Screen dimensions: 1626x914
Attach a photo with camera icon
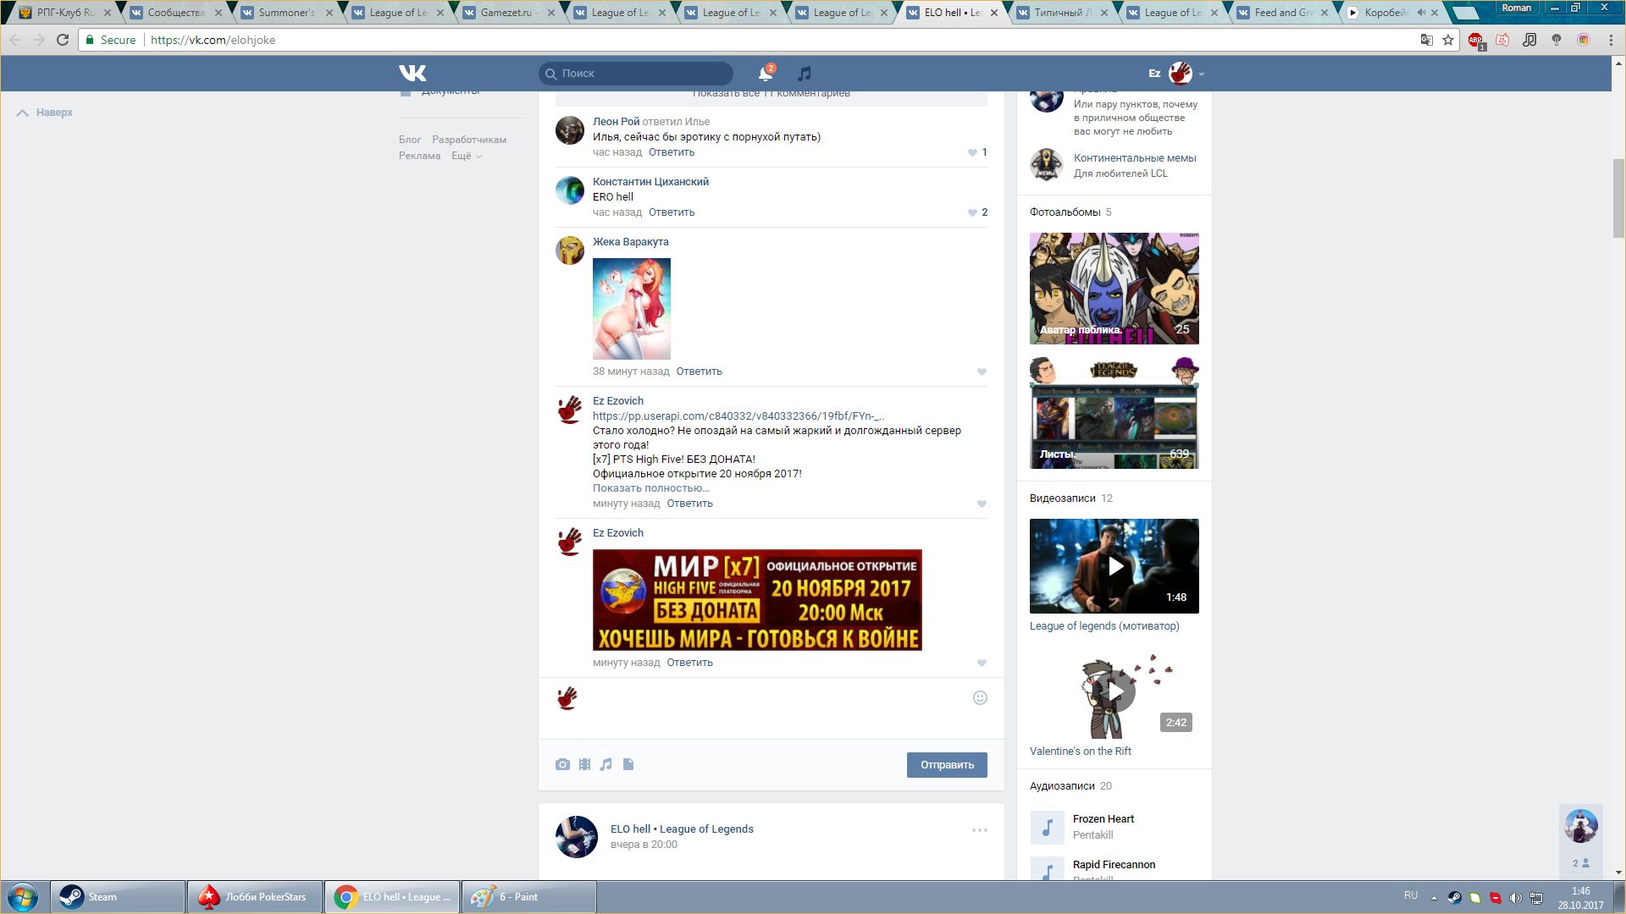click(562, 764)
